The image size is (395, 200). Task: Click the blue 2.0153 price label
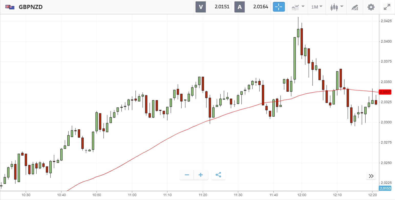pyautogui.click(x=385, y=188)
